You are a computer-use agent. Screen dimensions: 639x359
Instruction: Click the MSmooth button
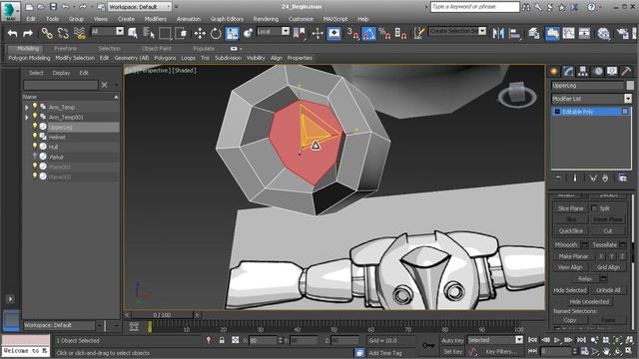(x=566, y=244)
